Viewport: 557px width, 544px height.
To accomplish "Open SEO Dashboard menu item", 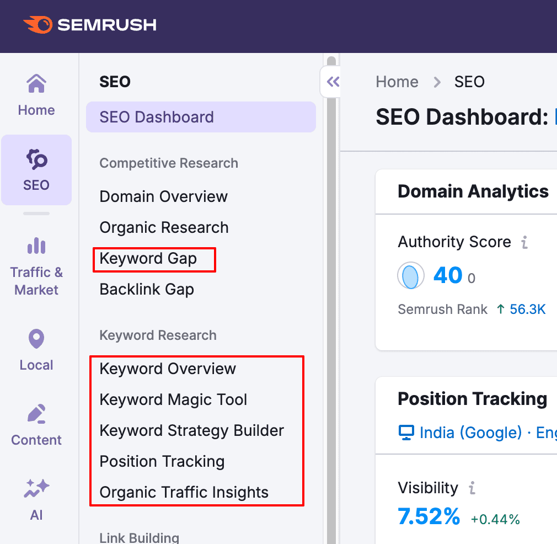I will pyautogui.click(x=201, y=117).
